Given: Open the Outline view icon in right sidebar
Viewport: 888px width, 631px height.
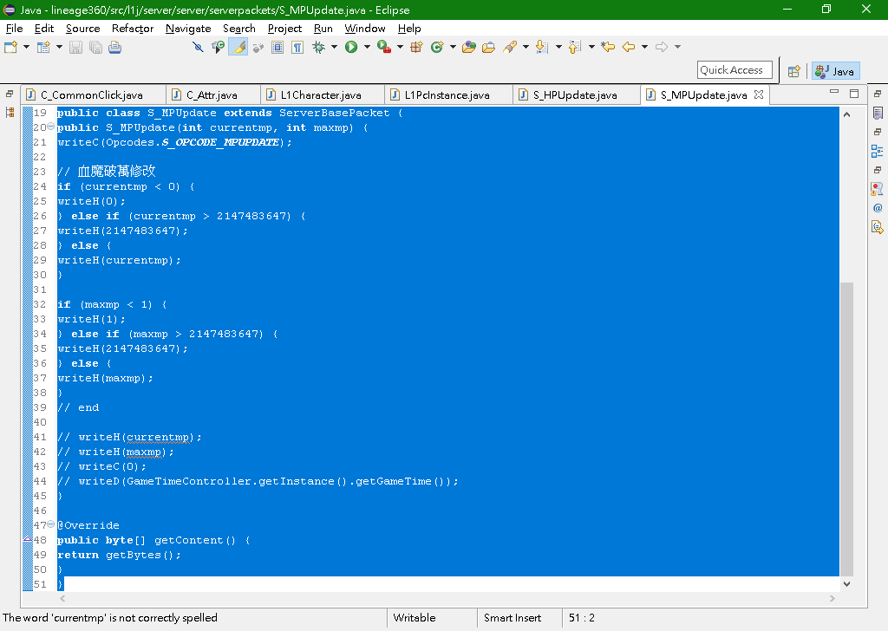Looking at the screenshot, I should click(x=878, y=151).
